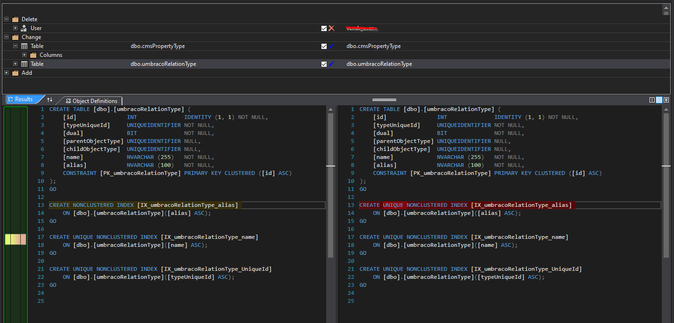Click the blue pencil icon for dbo.umbracoRelationType
Screen dimensions: 674x323
331,64
